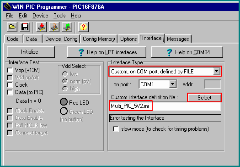Screen dimensions: 240x167
Task: Select the low Vdd radio button
Action: point(65,74)
